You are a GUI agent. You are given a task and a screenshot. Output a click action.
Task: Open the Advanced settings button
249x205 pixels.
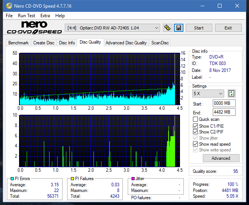pyautogui.click(x=221, y=158)
